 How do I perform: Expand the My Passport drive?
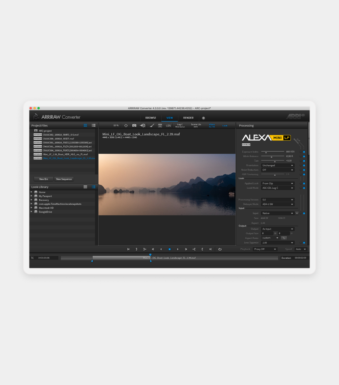pos(31,196)
